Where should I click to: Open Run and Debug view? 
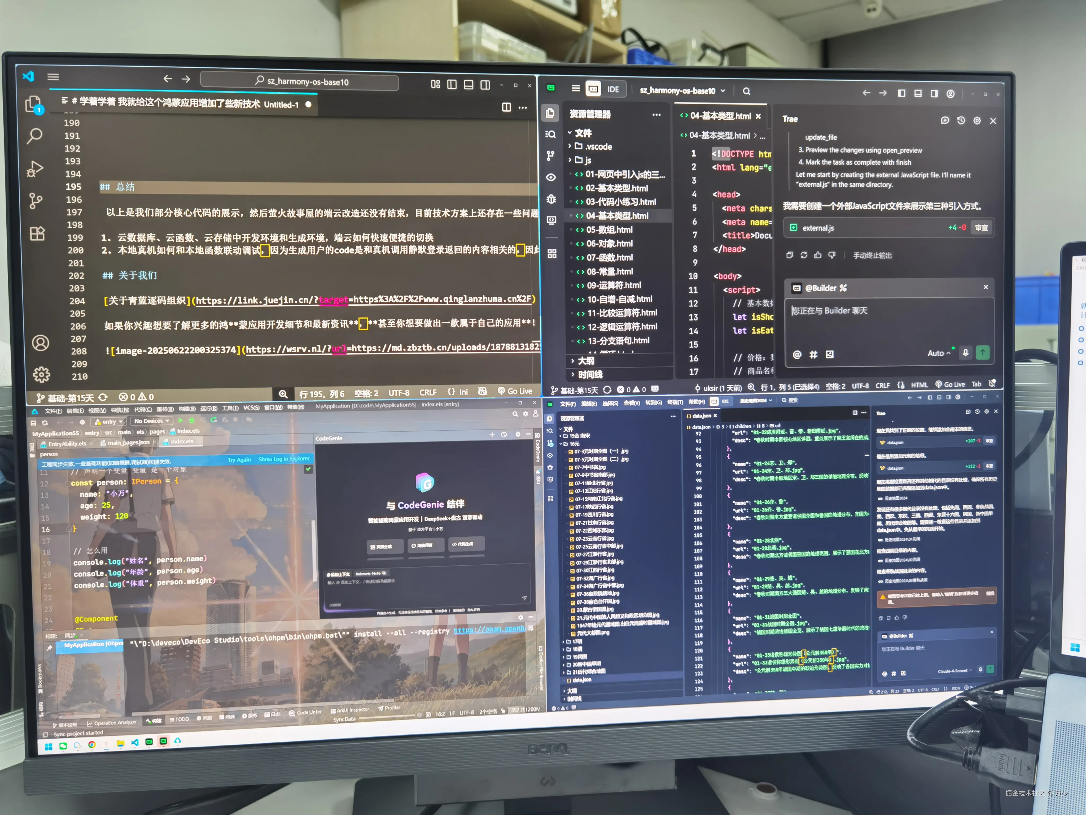click(x=34, y=169)
